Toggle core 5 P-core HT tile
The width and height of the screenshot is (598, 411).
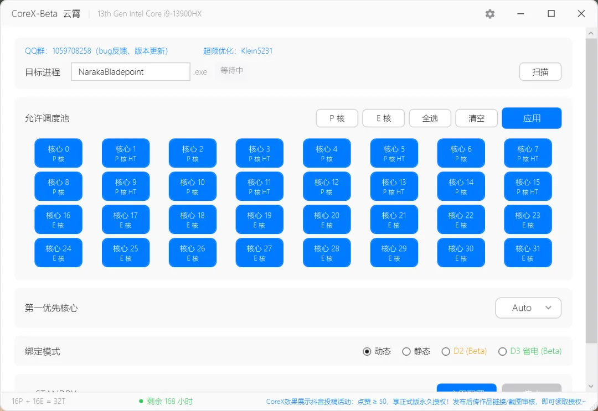[394, 153]
